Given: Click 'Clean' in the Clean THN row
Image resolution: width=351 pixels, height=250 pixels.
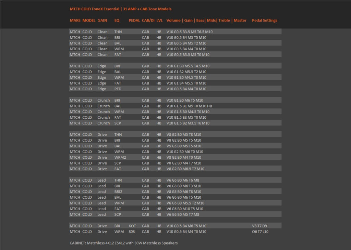Looking at the screenshot, I should tap(102, 32).
